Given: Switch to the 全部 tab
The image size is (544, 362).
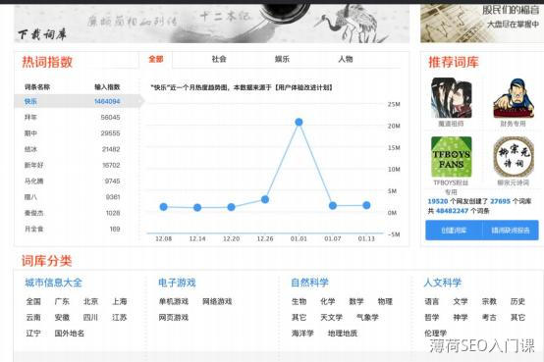Looking at the screenshot, I should point(156,59).
